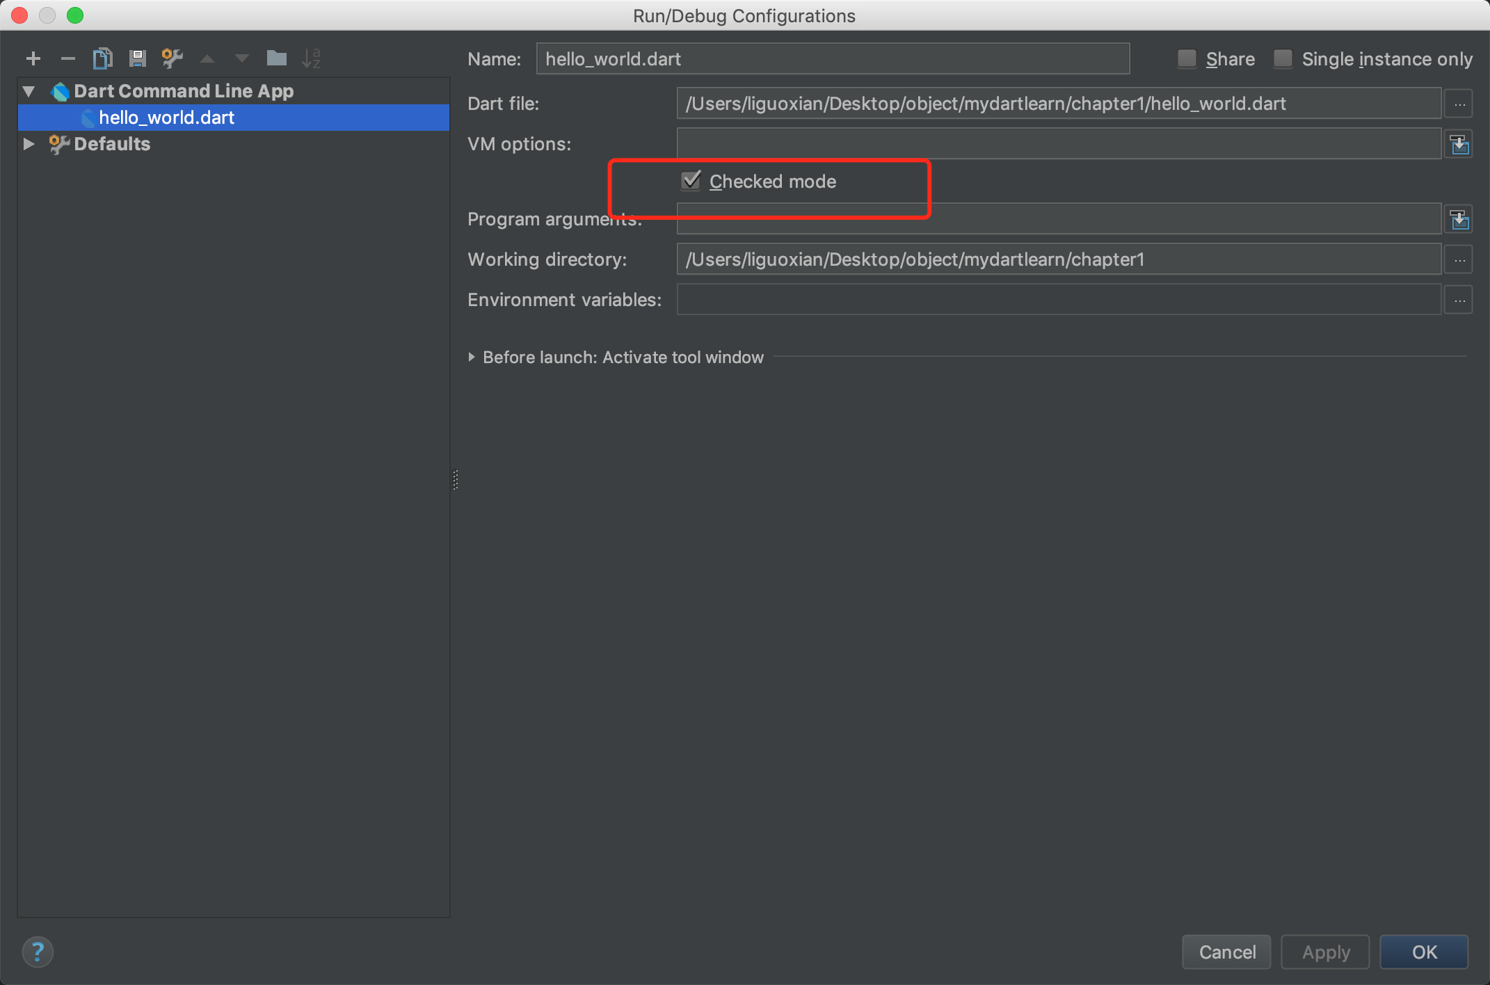Enable Single instance only
Image resolution: width=1490 pixels, height=985 pixels.
pyautogui.click(x=1282, y=59)
